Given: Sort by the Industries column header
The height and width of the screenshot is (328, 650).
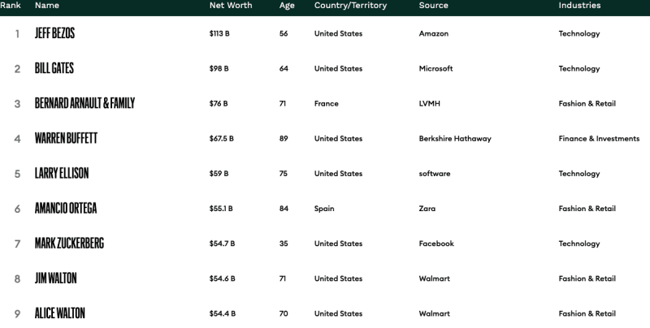Looking at the screenshot, I should (579, 6).
